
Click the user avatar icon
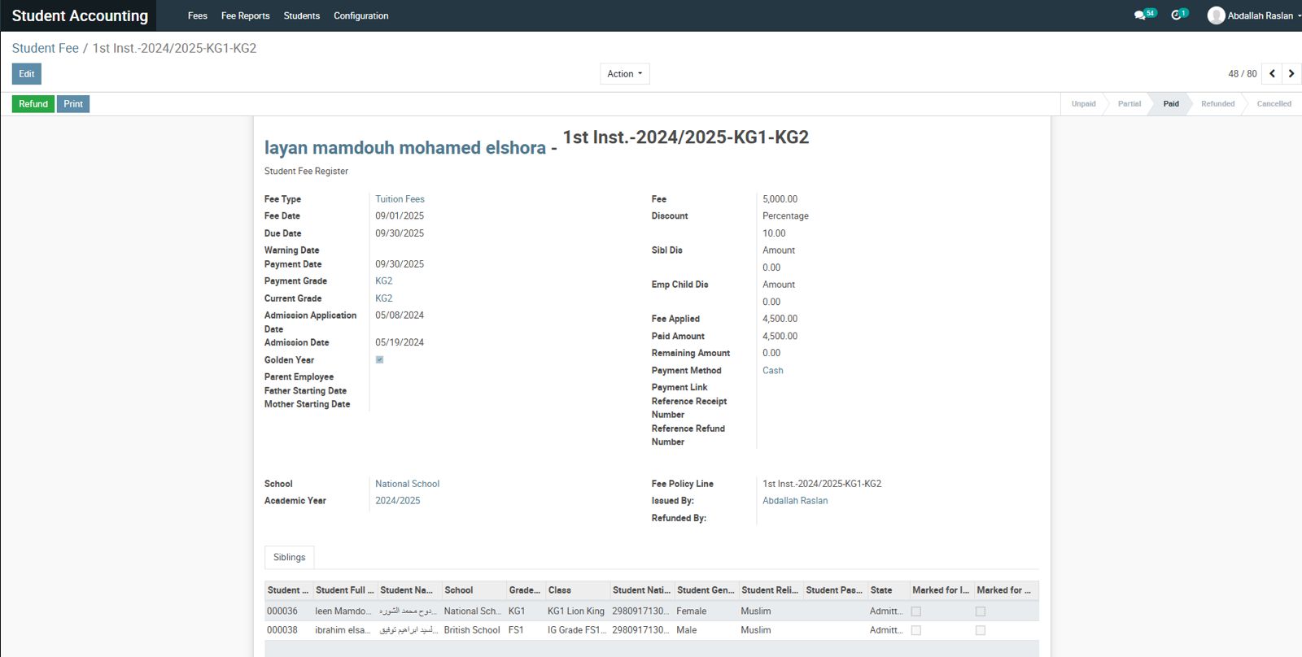pos(1216,15)
